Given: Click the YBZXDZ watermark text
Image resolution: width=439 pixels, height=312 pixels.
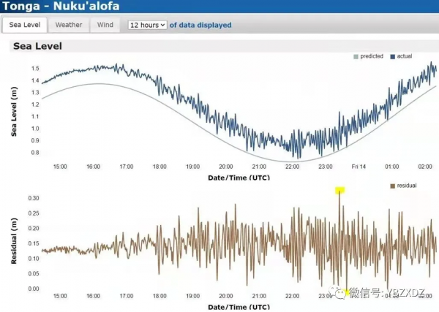Looking at the screenshot, I should [404, 293].
